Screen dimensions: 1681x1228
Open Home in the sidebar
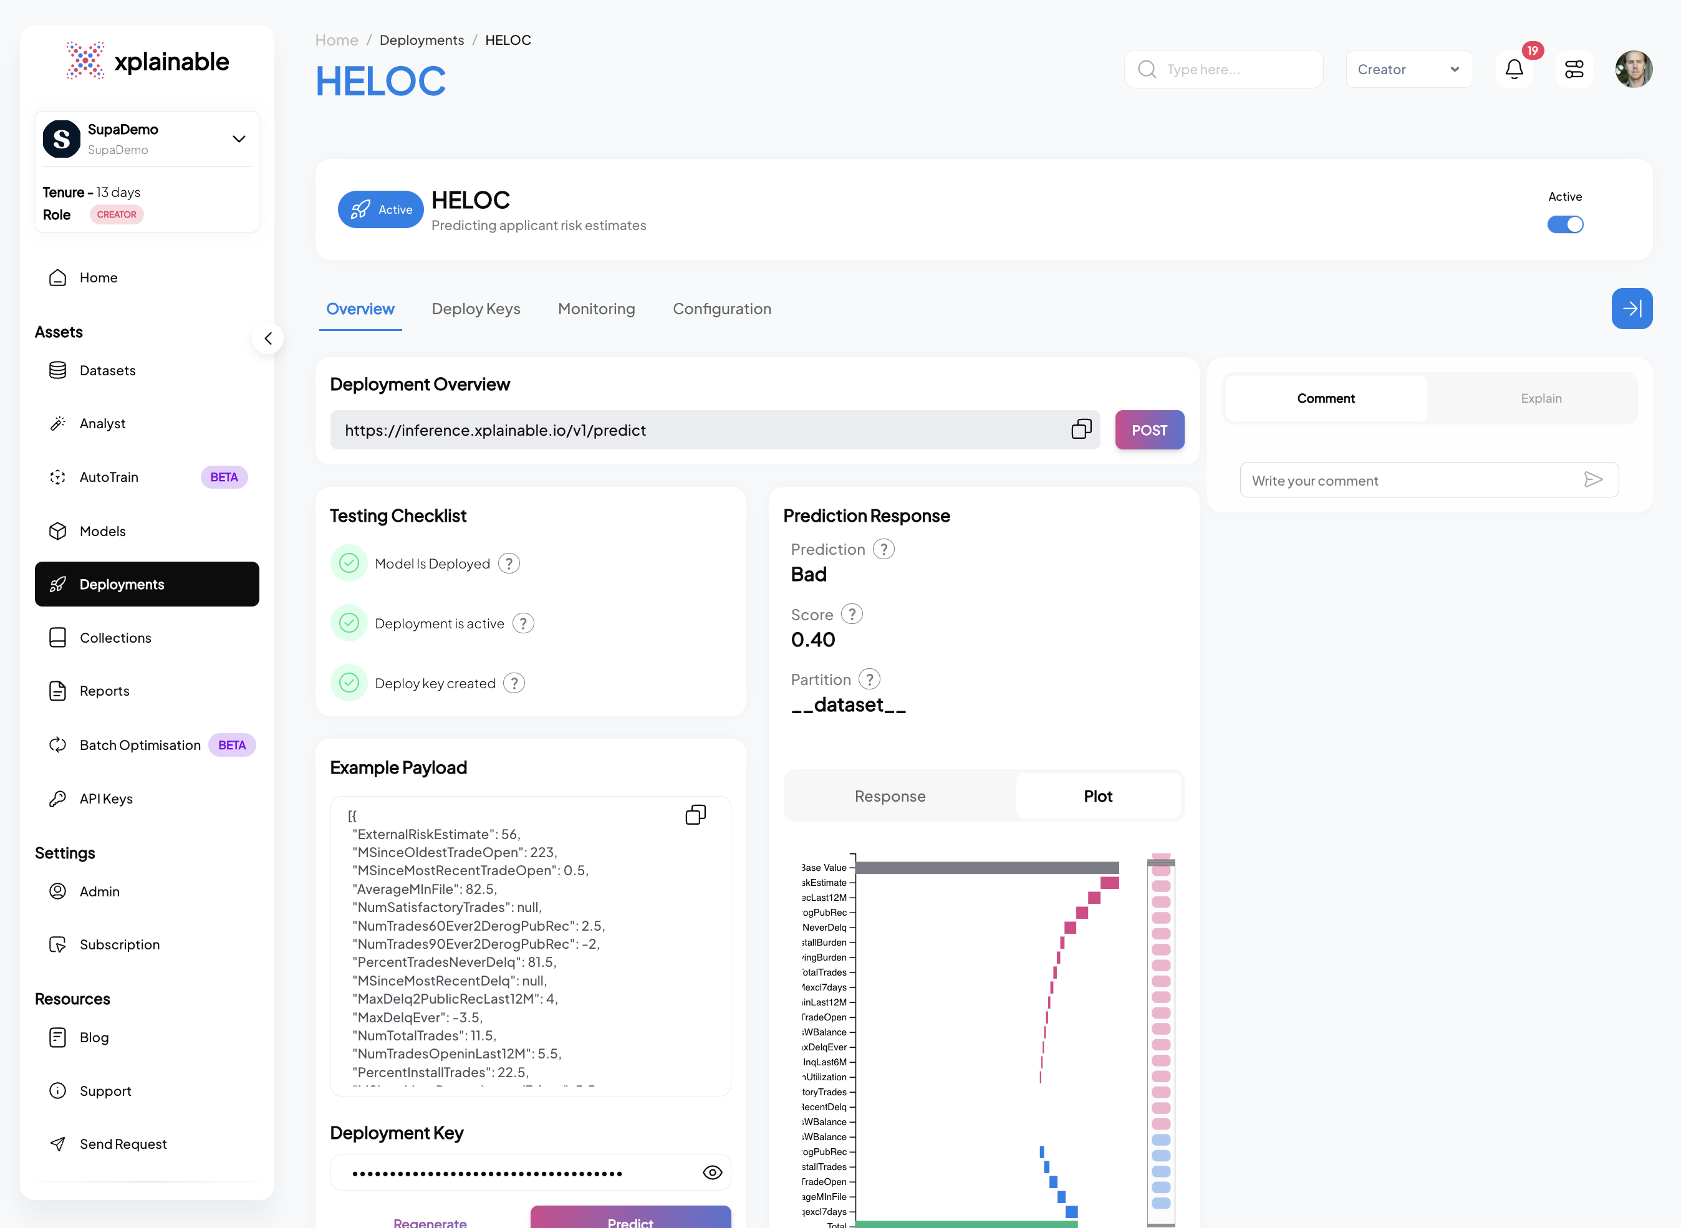pyautogui.click(x=147, y=277)
